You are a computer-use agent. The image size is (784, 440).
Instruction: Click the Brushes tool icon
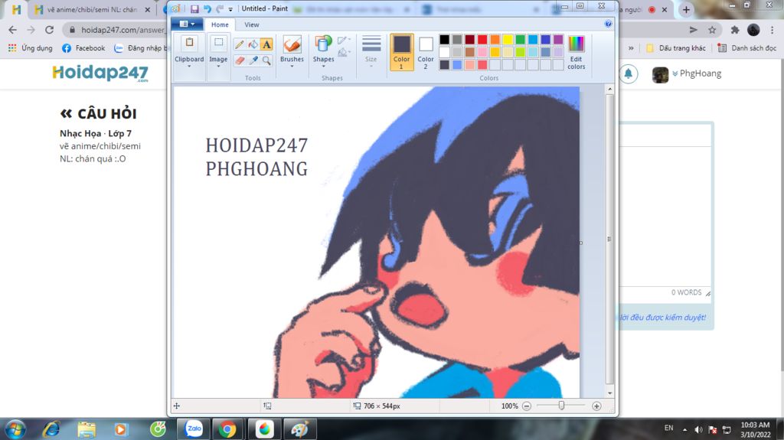tap(292, 44)
